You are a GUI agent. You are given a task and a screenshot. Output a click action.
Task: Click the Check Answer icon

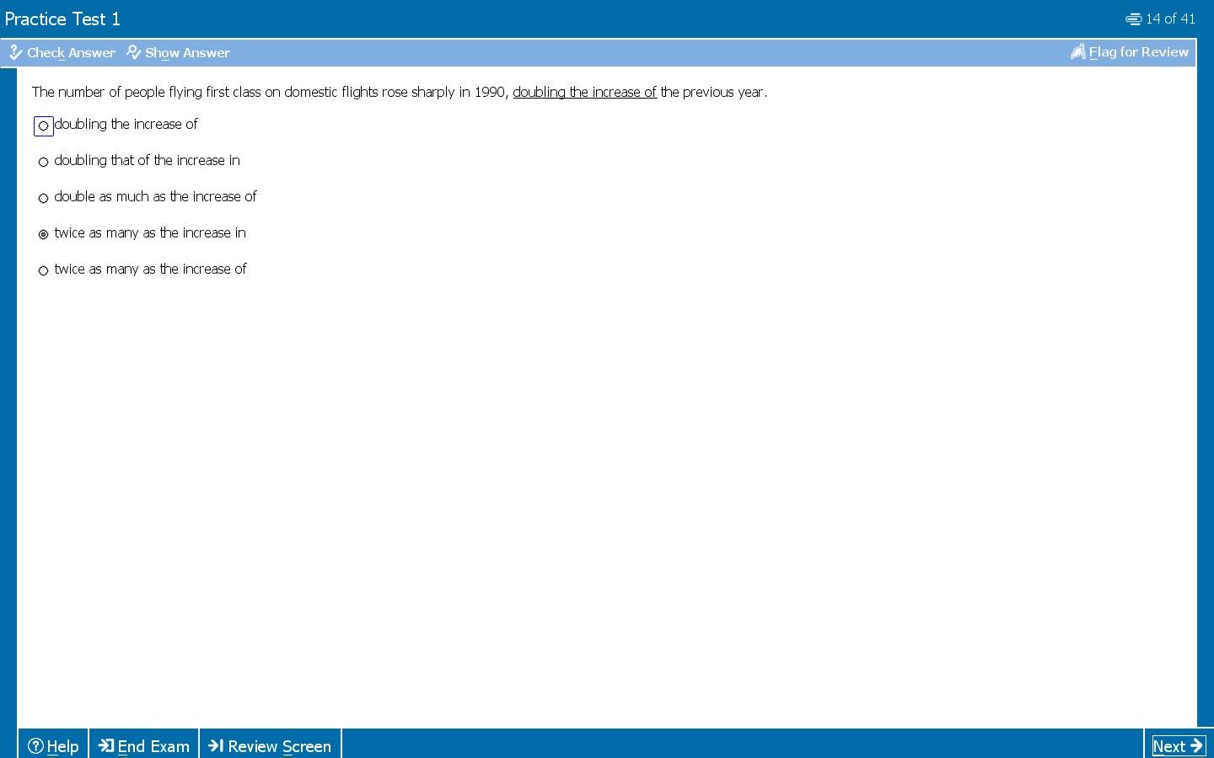pyautogui.click(x=15, y=52)
